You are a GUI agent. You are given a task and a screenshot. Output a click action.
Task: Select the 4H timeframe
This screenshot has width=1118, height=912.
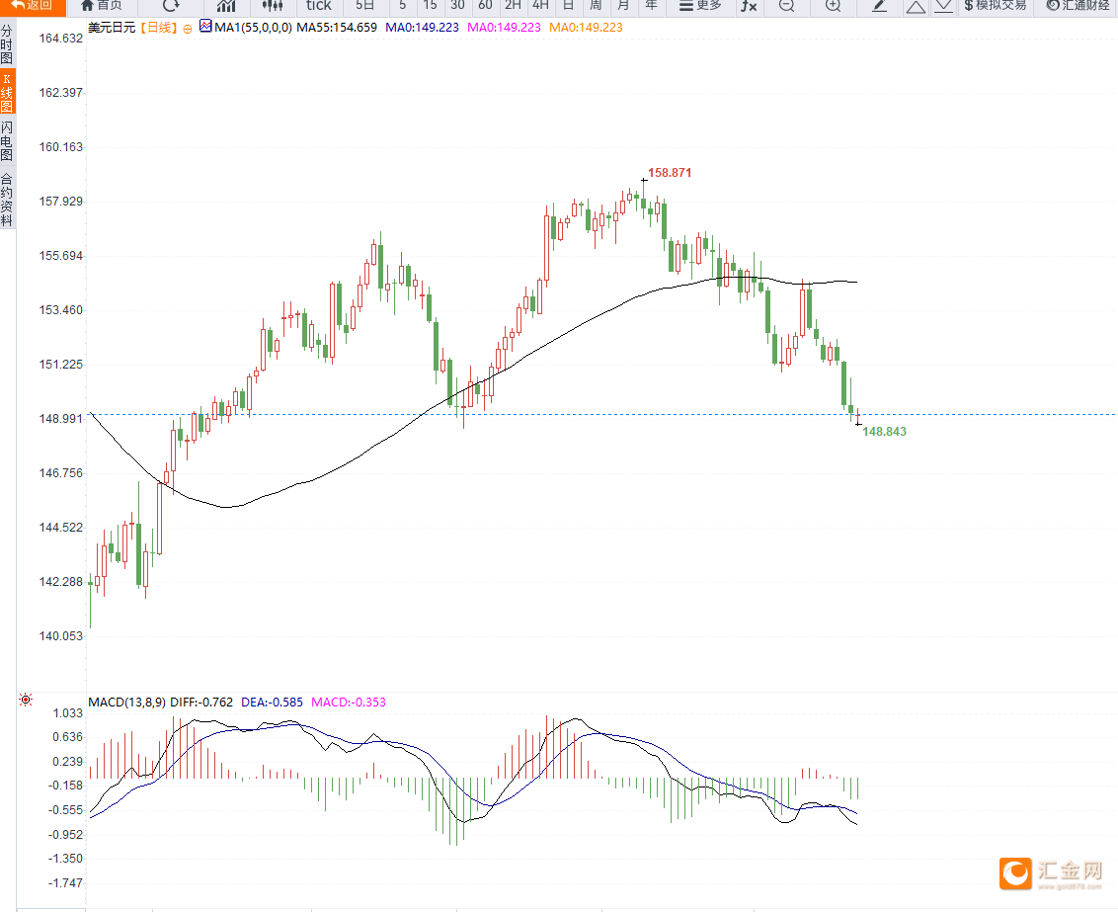pos(540,6)
